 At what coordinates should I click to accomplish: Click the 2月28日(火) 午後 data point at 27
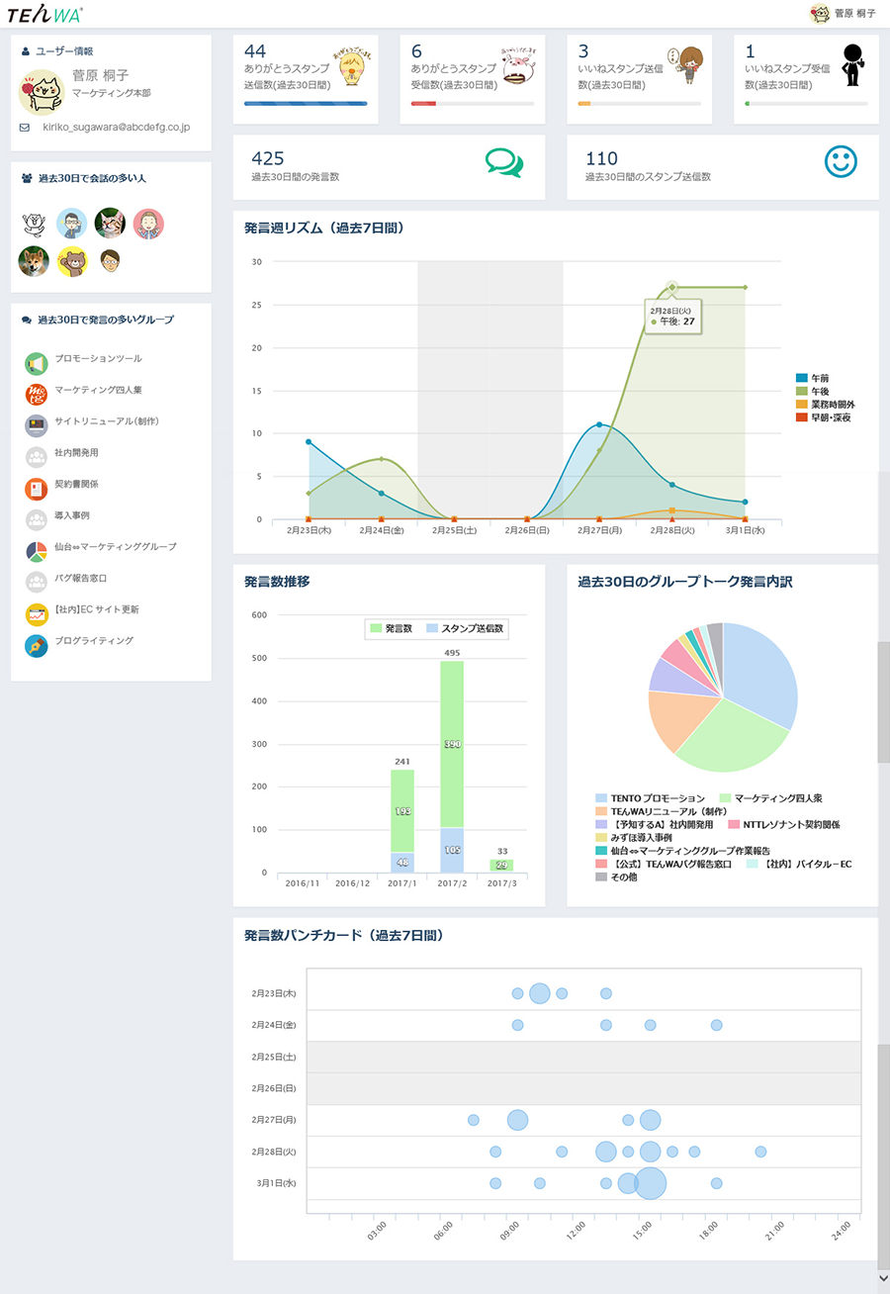point(672,287)
